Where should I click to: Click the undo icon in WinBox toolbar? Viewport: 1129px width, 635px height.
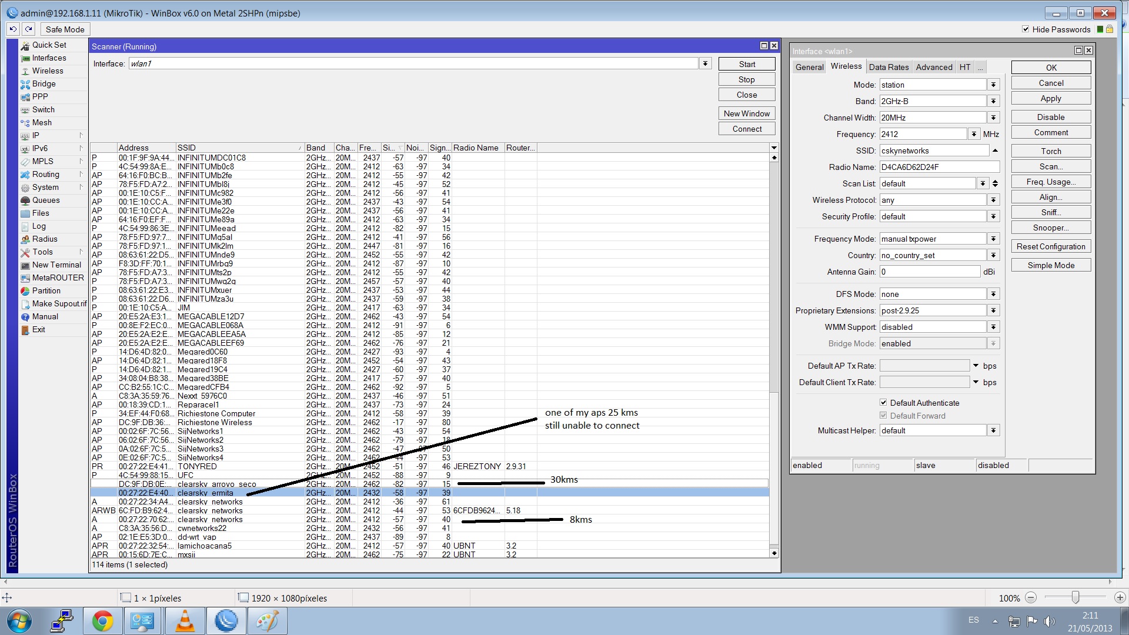[x=13, y=29]
